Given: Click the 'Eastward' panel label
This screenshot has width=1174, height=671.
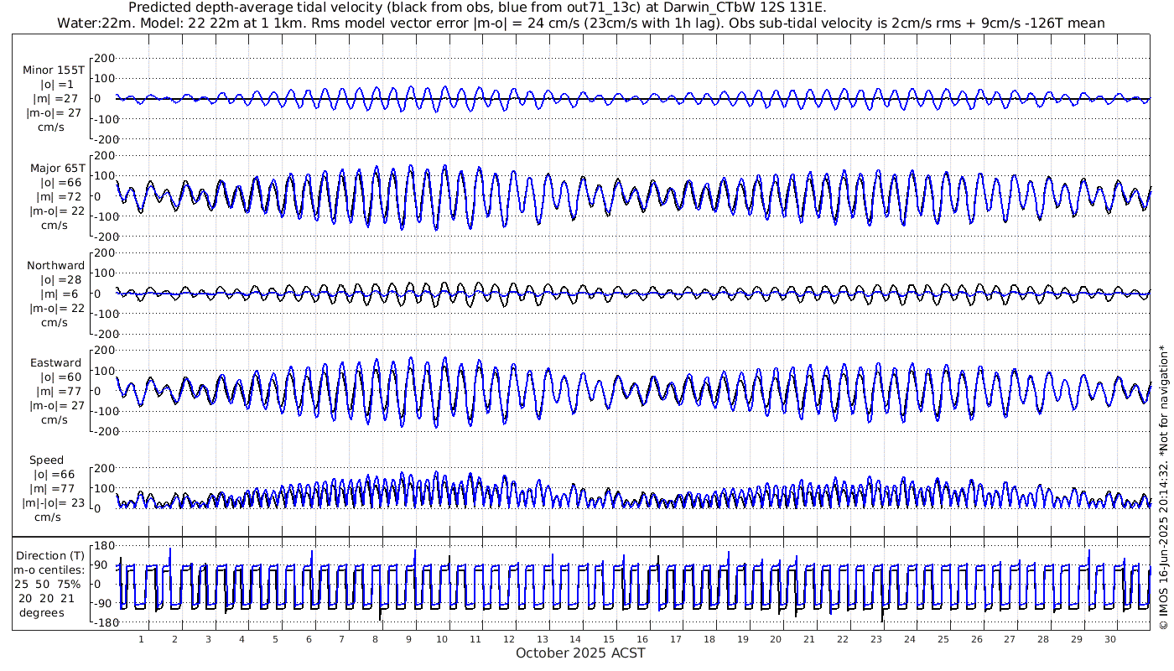Looking at the screenshot, I should coord(55,363).
